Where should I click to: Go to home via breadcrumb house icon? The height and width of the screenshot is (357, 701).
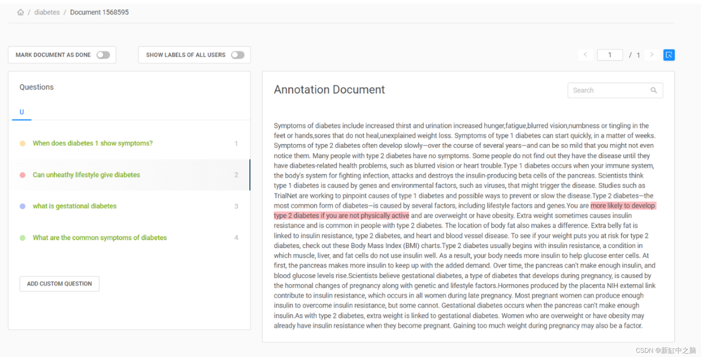click(21, 12)
